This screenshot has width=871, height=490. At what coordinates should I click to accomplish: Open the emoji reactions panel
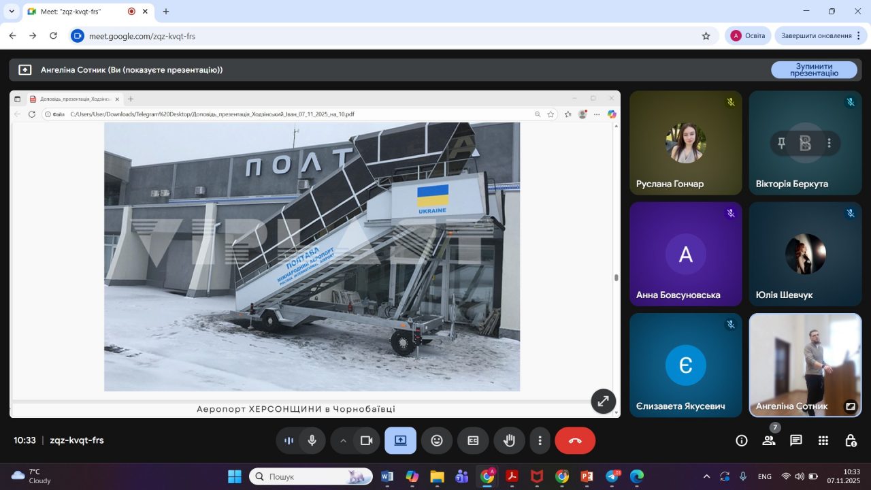(x=437, y=440)
